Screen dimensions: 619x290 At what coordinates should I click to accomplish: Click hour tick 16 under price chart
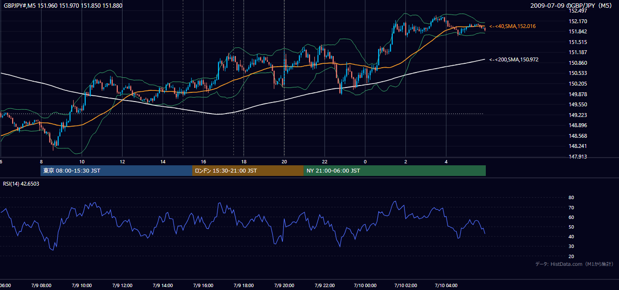(203, 162)
